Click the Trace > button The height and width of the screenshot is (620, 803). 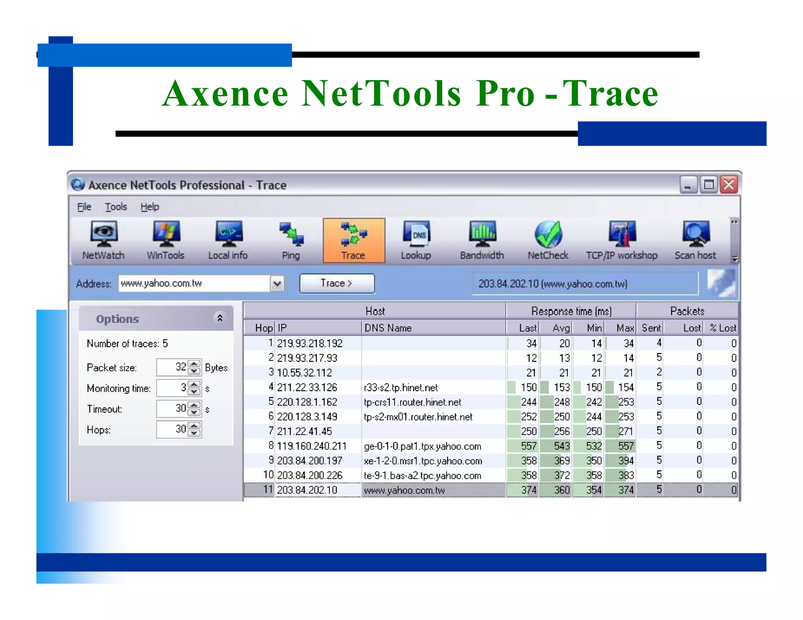[337, 283]
